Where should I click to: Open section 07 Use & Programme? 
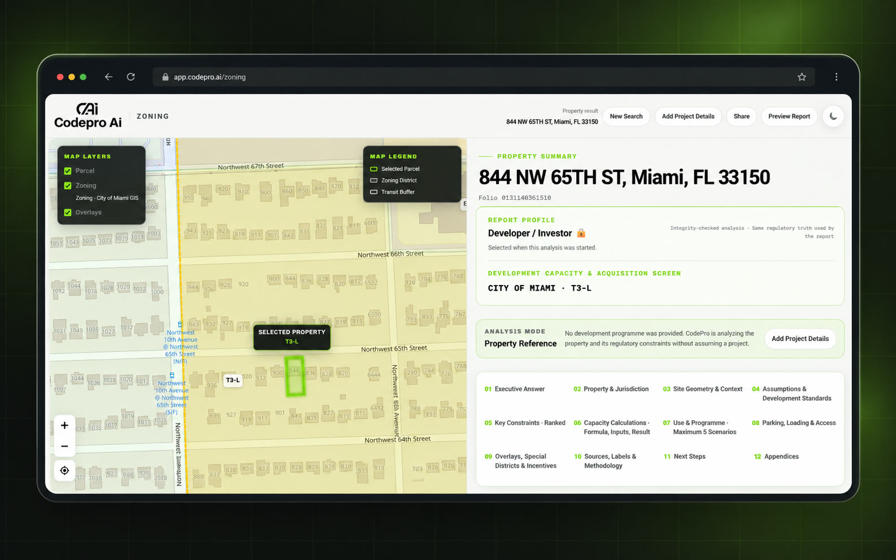(700, 427)
